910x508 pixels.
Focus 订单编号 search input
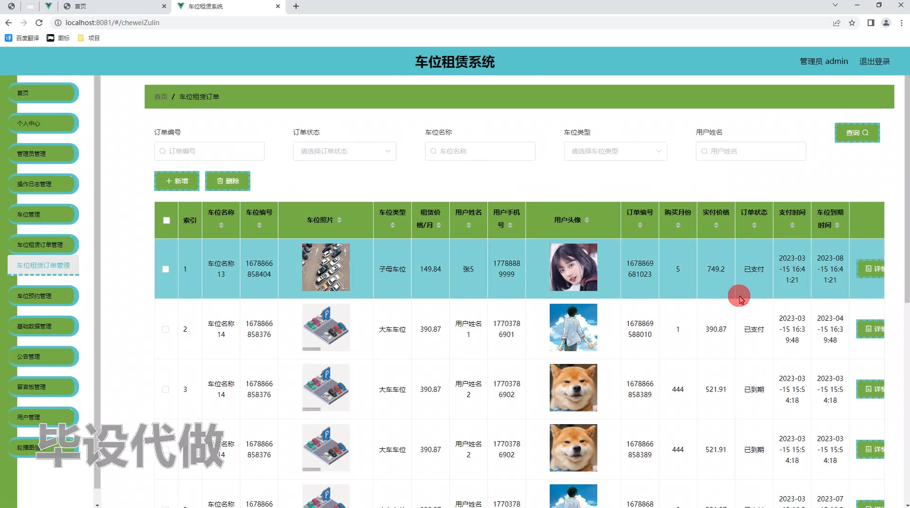click(x=209, y=151)
